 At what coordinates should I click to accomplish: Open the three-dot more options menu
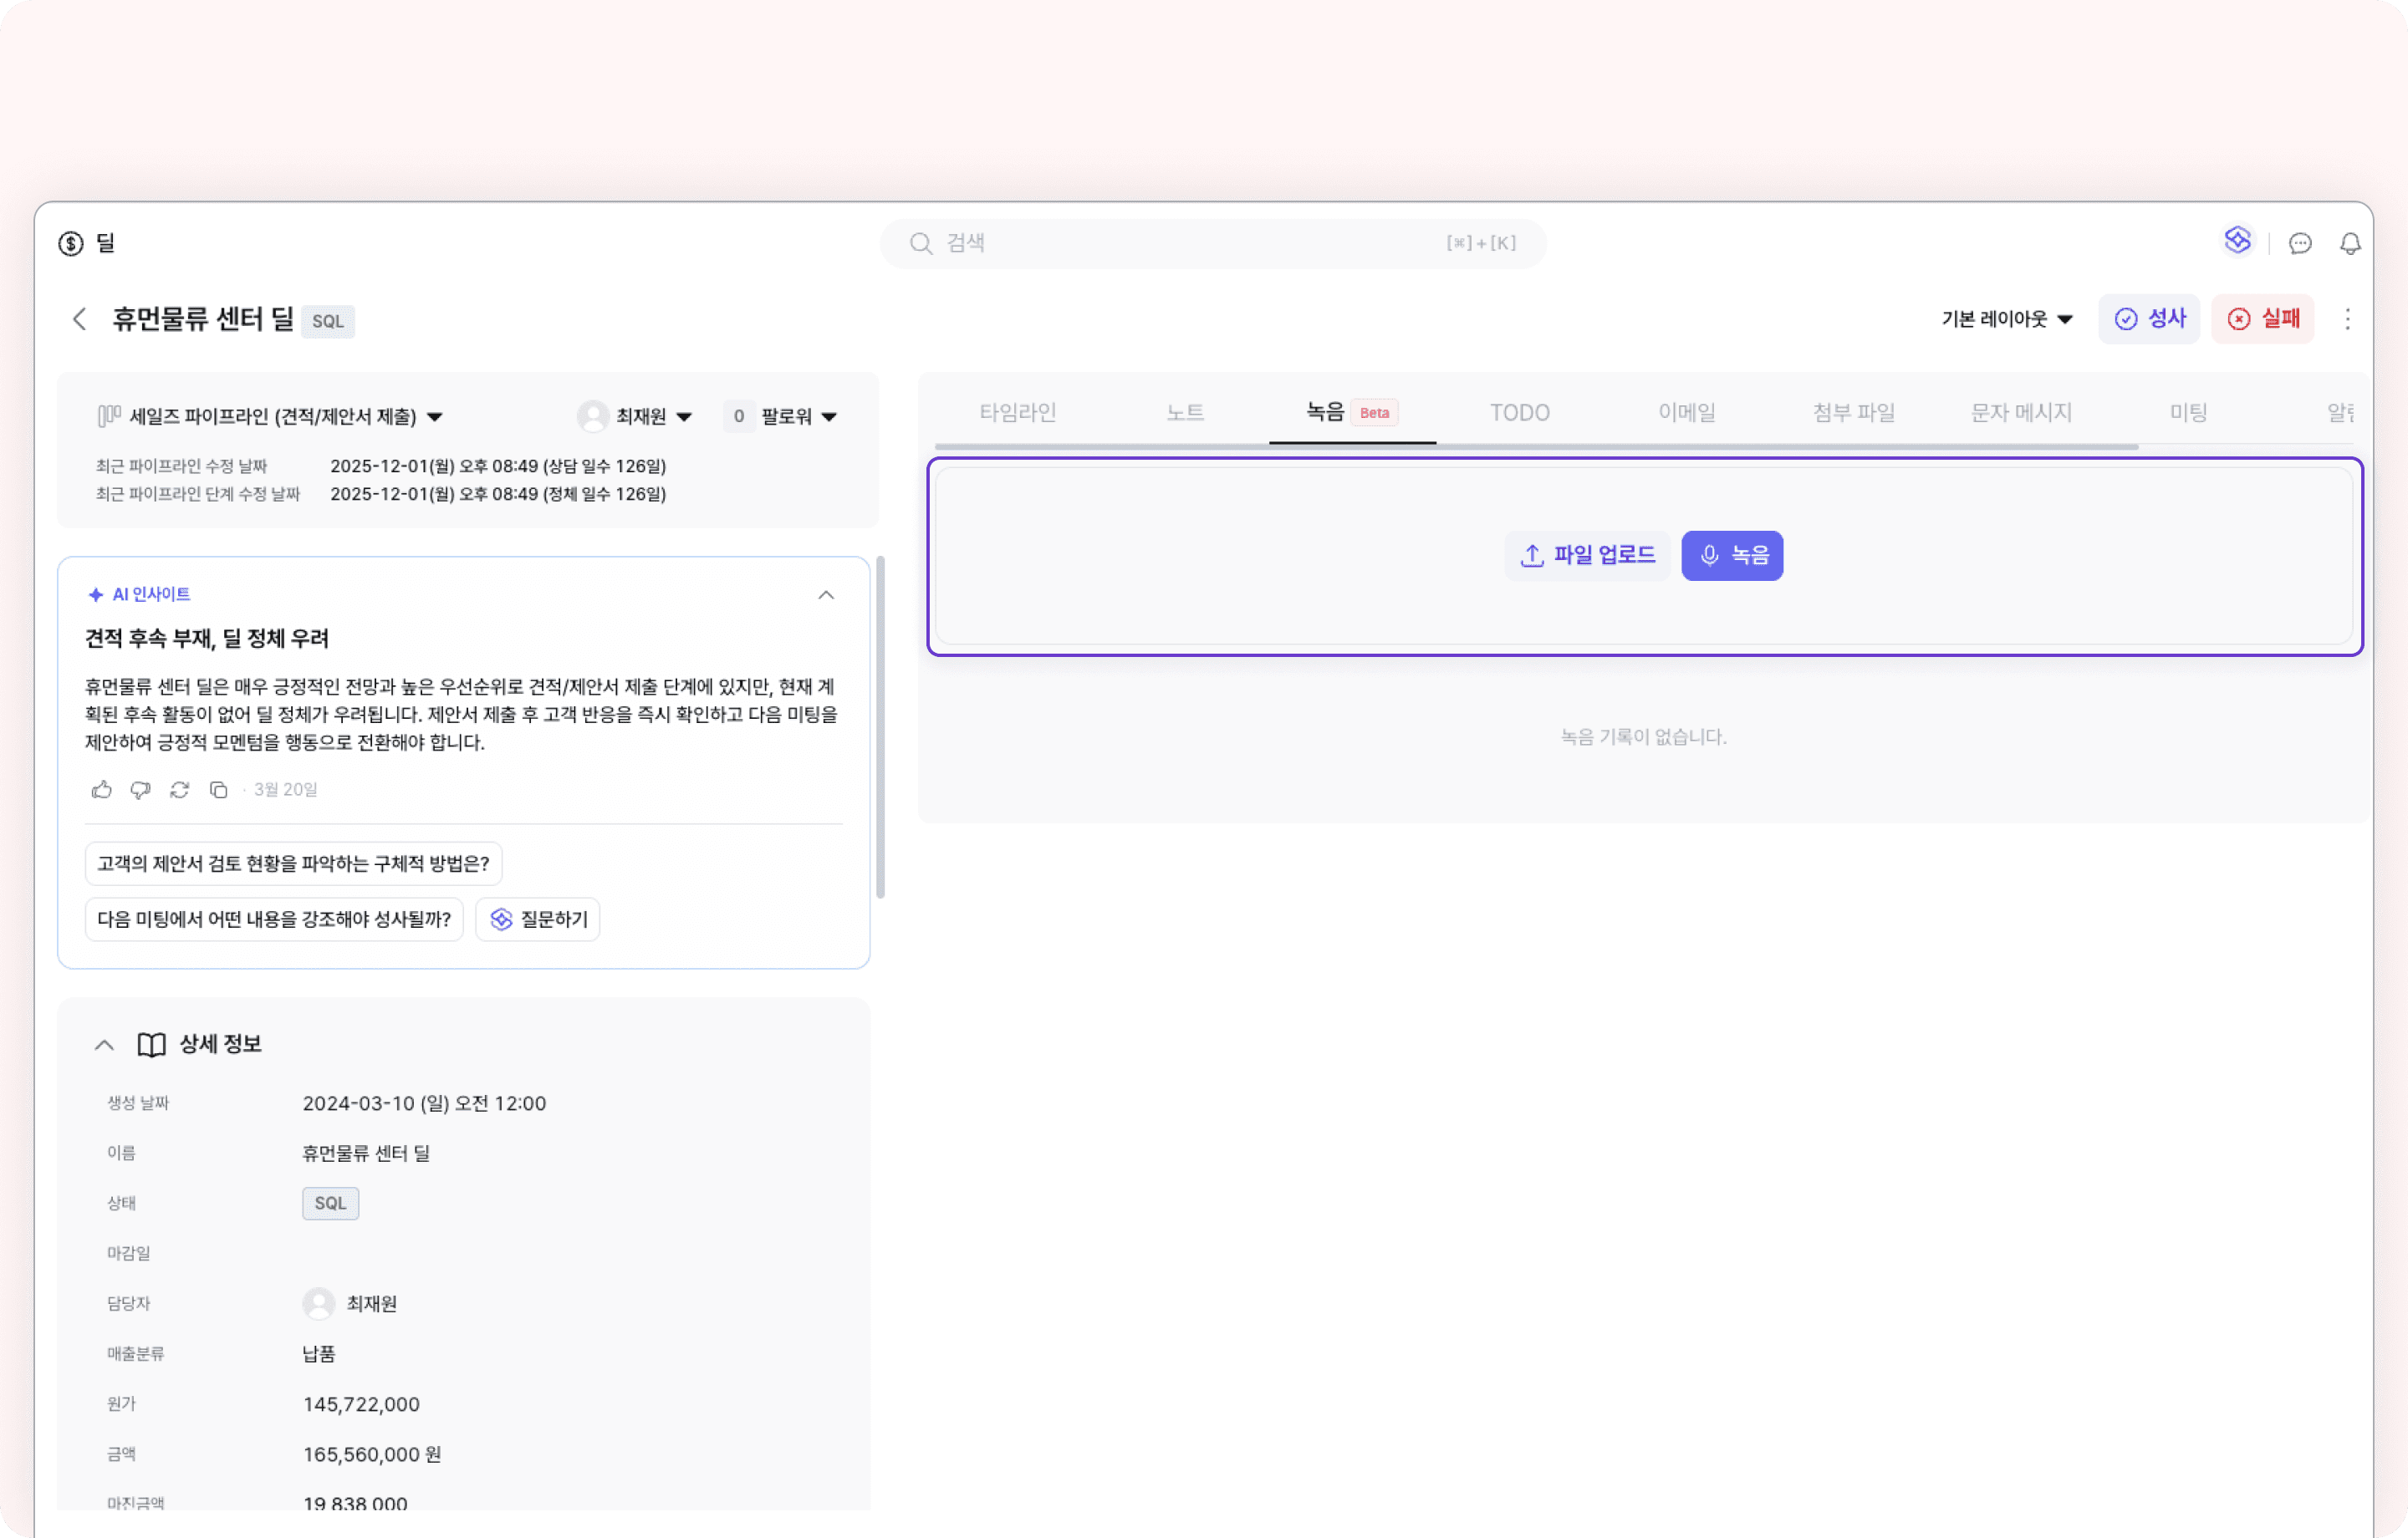pos(2347,319)
